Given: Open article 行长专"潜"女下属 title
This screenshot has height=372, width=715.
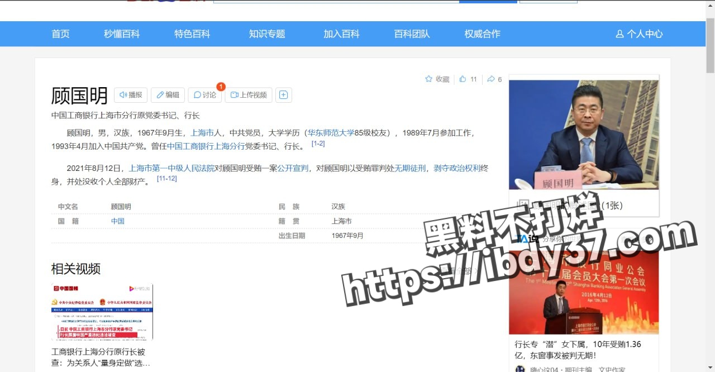Looking at the screenshot, I should (x=578, y=349).
